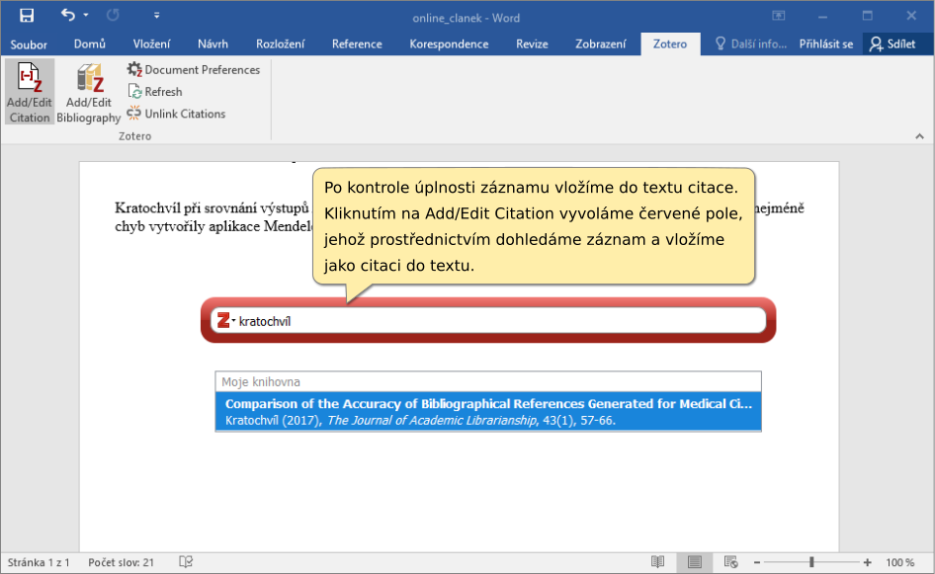Open the Customize Quick Access Toolbar dropdown
935x574 pixels.
click(x=157, y=16)
